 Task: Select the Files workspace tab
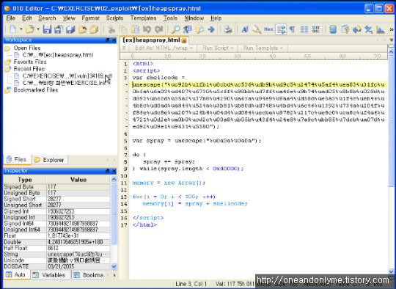(17, 160)
